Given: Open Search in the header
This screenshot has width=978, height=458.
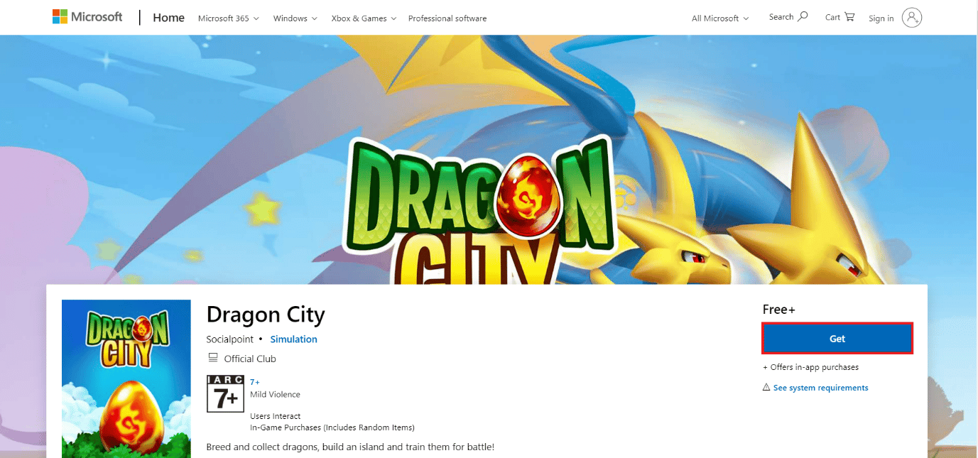Looking at the screenshot, I should pos(788,17).
